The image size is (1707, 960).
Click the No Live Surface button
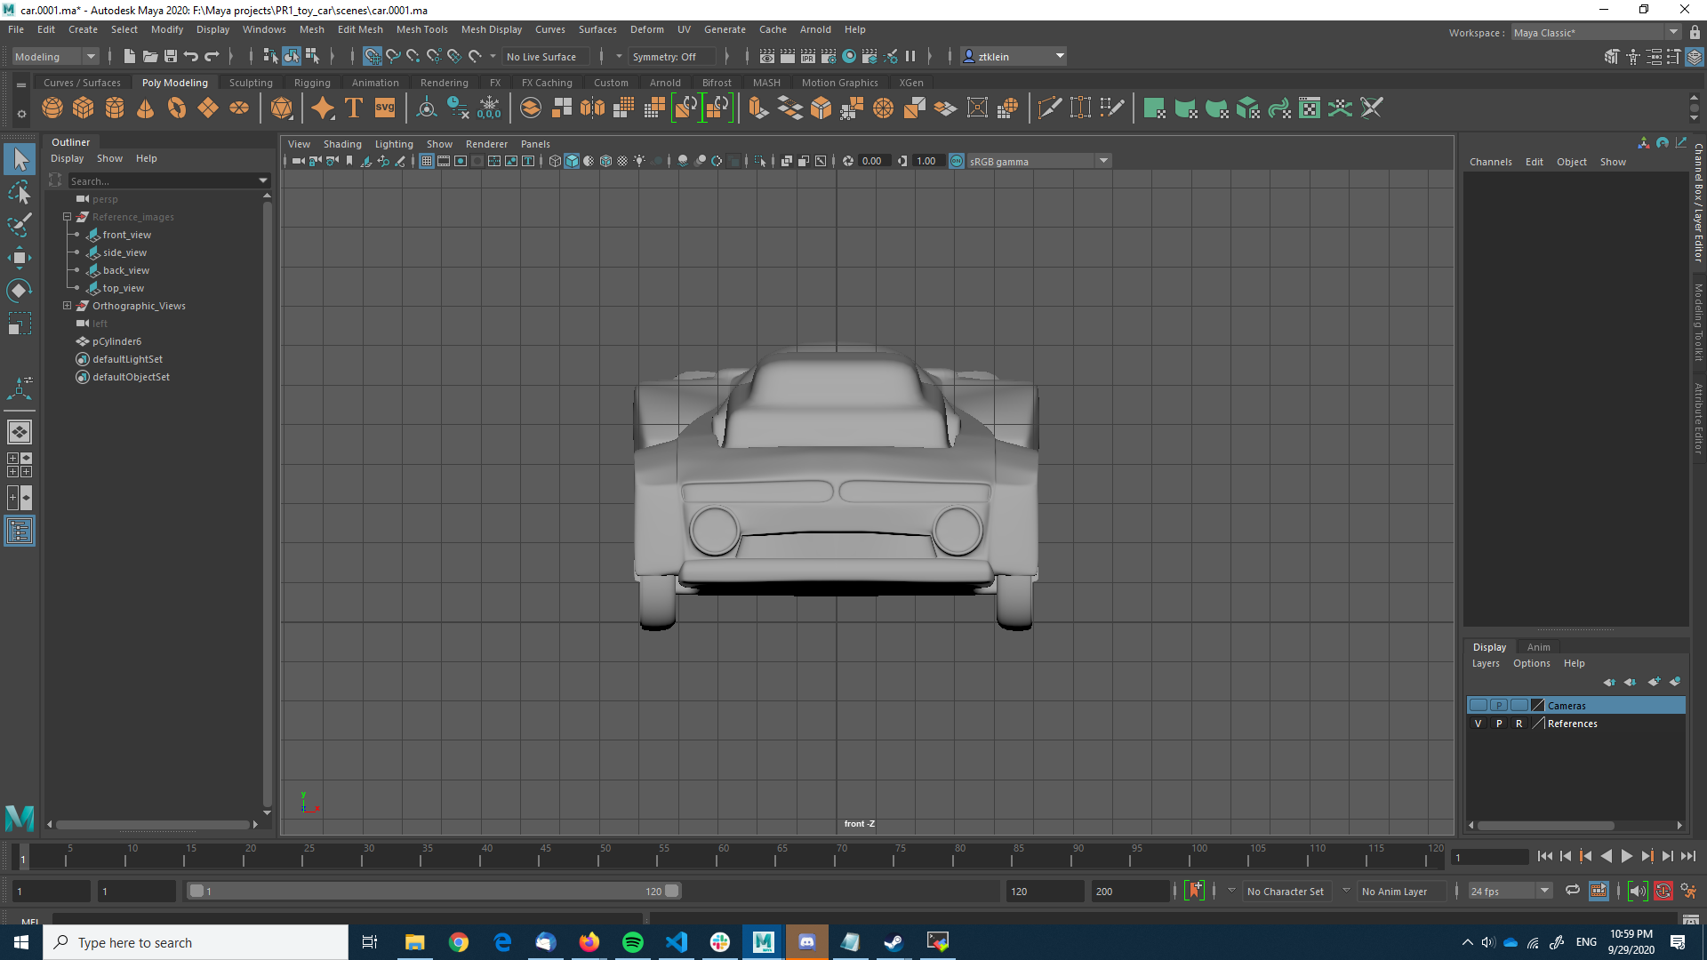[x=541, y=56]
